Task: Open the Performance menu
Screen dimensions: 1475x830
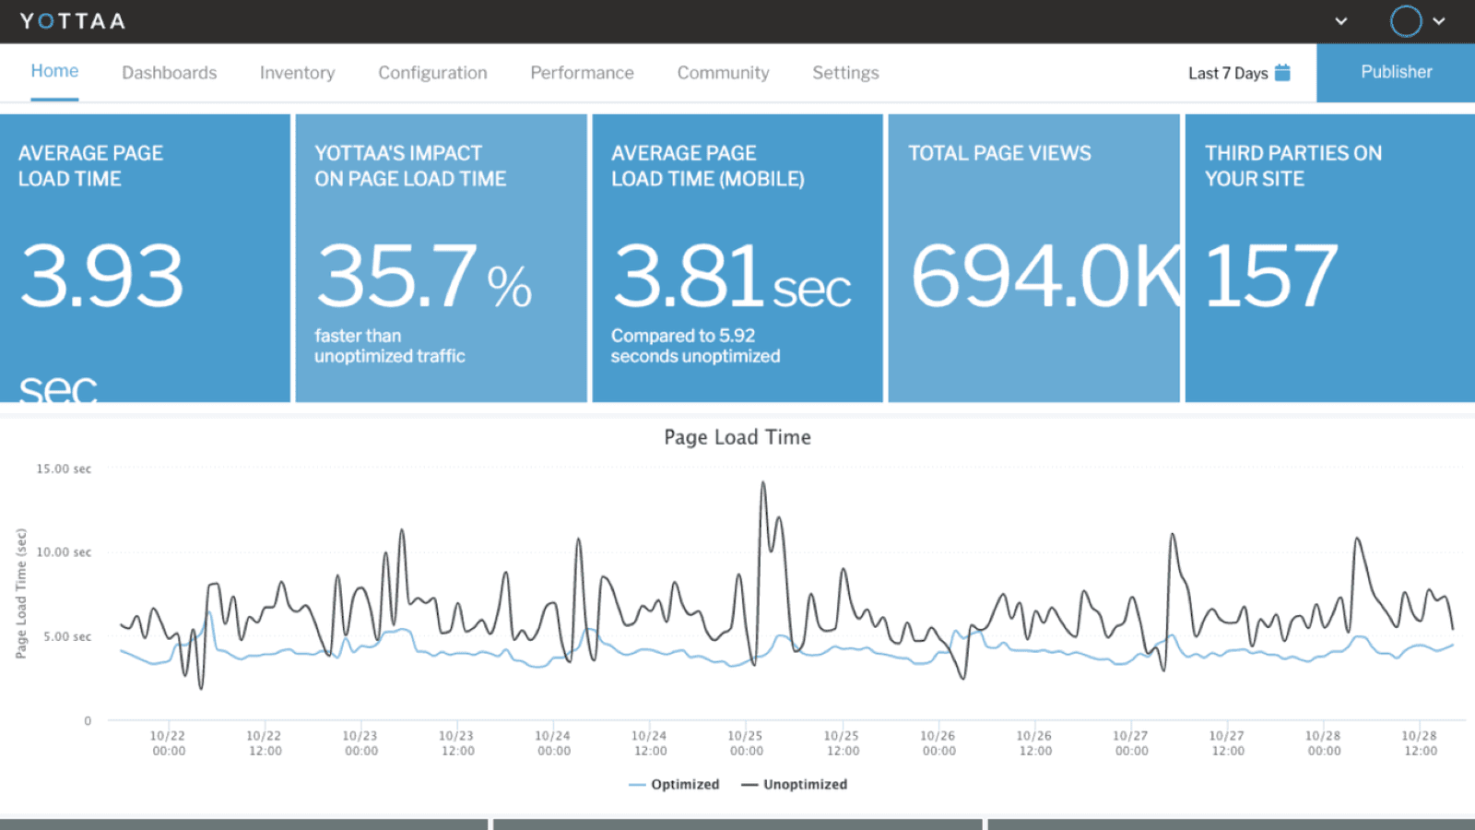Action: 582,72
